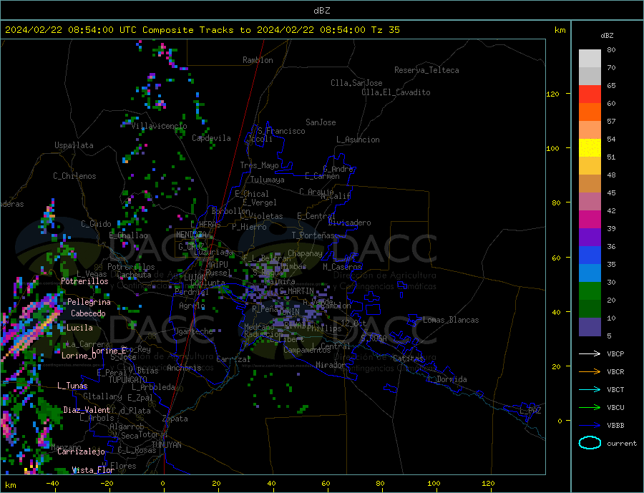
Task: Click the 'Chapanay' place label
Action: pyautogui.click(x=305, y=253)
